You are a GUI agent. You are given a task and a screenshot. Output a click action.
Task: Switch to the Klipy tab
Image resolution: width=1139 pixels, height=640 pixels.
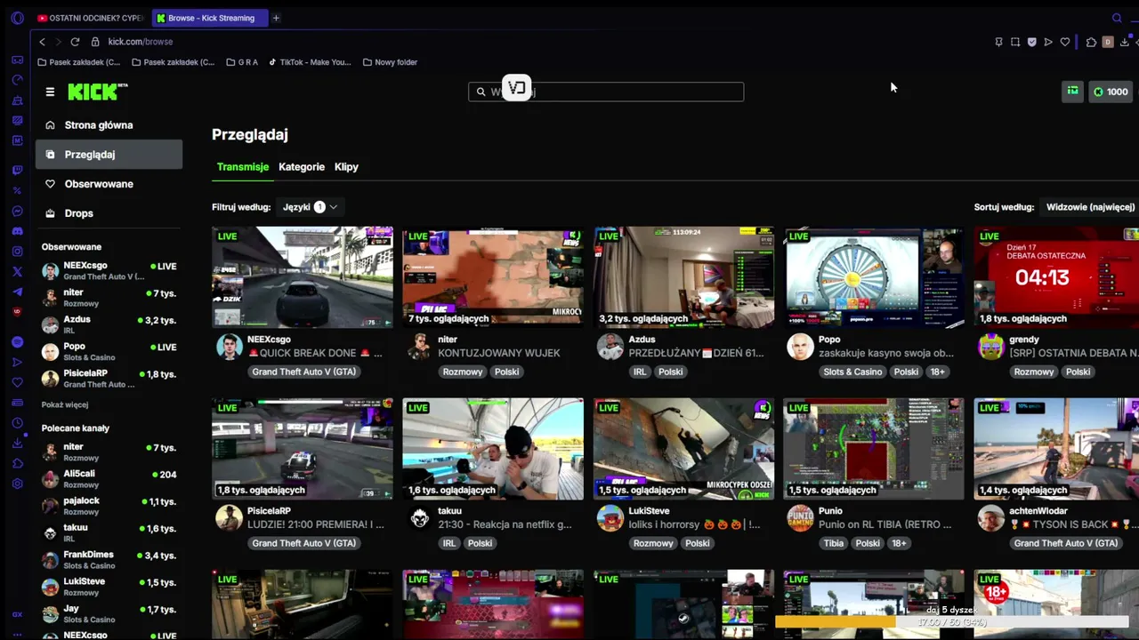tap(346, 167)
